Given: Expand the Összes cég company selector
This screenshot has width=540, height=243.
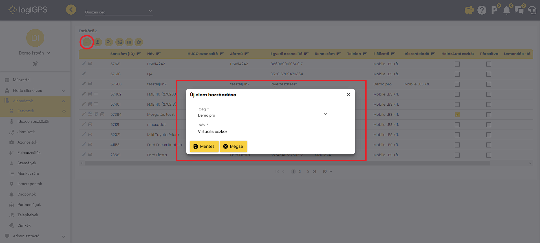Looking at the screenshot, I should click(119, 12).
